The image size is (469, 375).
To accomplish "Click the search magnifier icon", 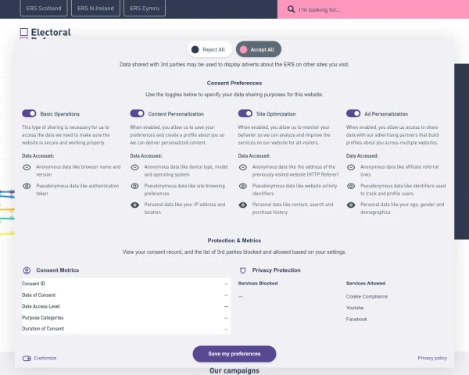I will click(292, 10).
